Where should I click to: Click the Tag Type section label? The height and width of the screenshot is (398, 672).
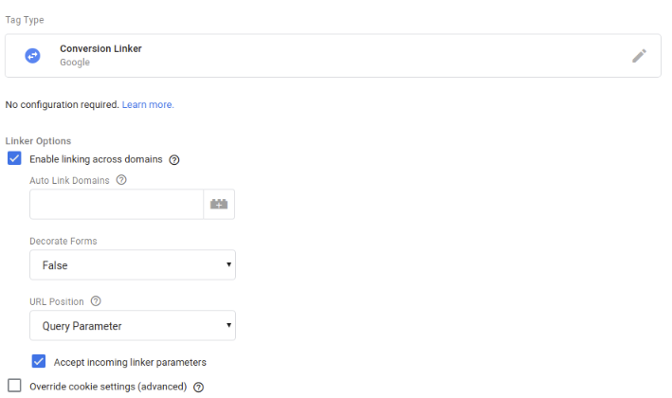pos(25,20)
